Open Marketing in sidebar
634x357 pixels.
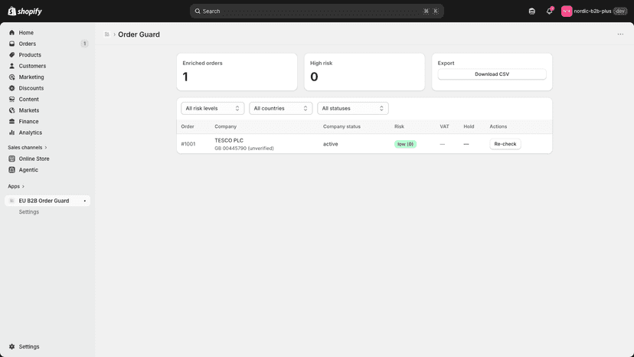coord(47,77)
